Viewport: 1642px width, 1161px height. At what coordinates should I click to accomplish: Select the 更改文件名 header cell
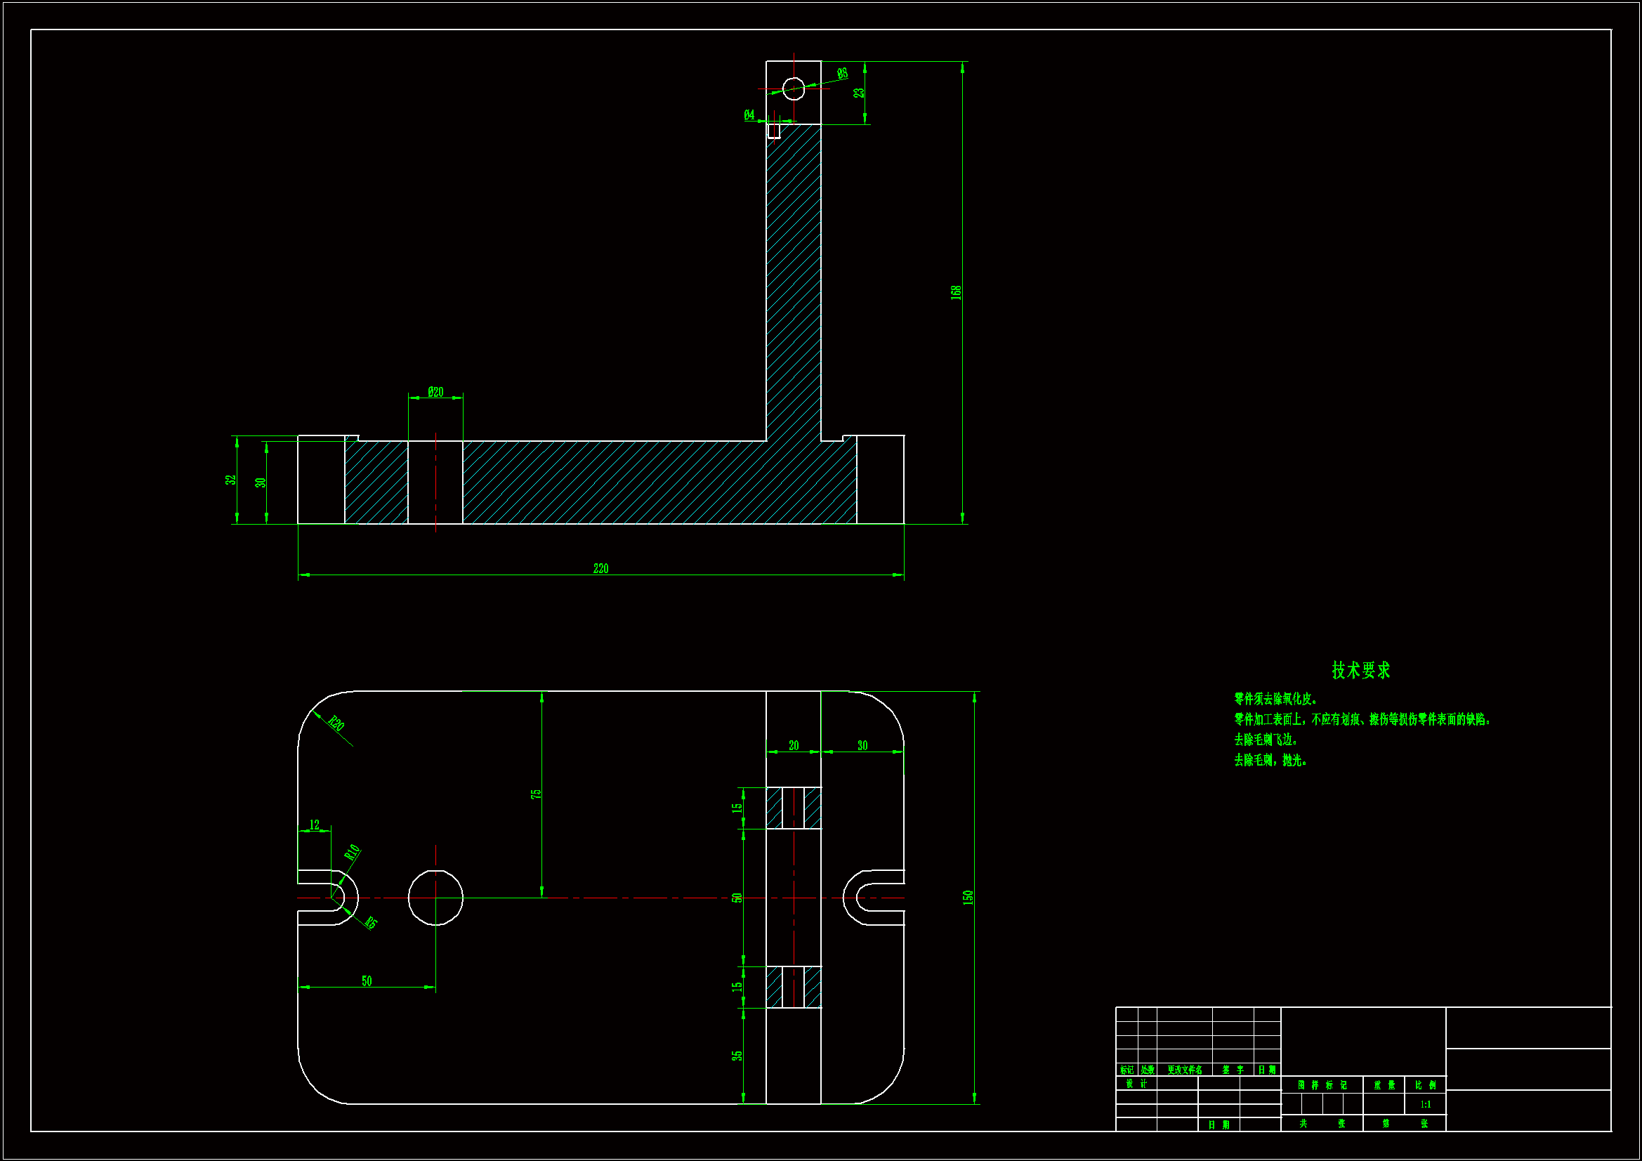click(1183, 1070)
